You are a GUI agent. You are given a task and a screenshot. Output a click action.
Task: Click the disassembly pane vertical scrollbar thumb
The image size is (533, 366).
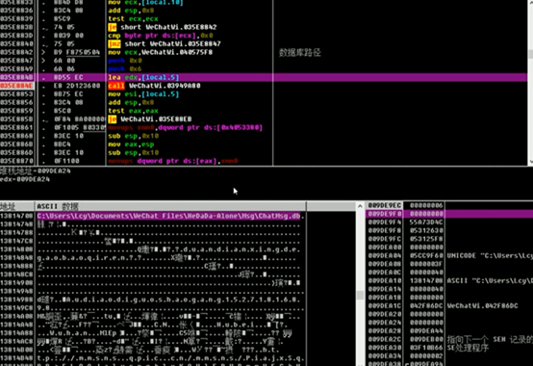point(530,54)
